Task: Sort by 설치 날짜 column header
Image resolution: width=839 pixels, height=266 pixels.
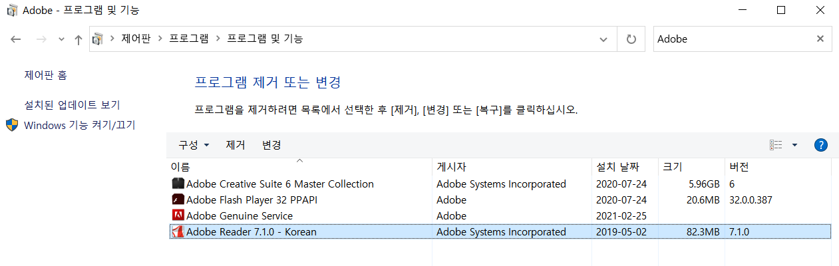Action: (625, 166)
